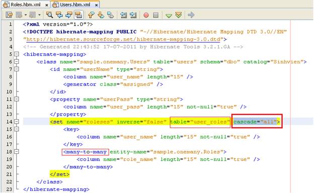Click the Find Selection magnifier icon
Viewport: 314px width, 193px height.
pyautogui.click(x=49, y=15)
